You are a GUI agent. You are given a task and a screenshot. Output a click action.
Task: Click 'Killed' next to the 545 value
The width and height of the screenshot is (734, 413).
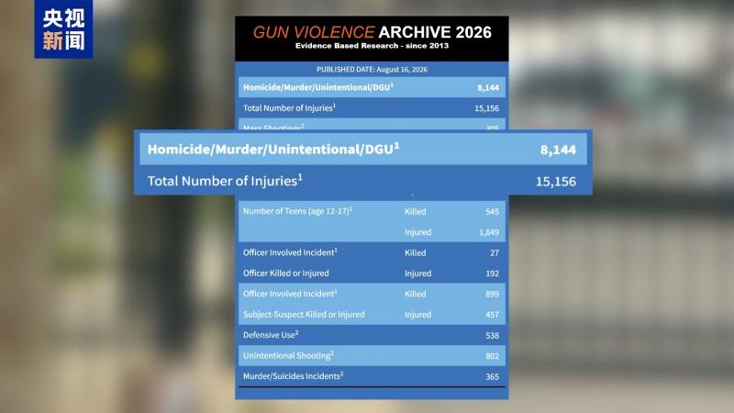click(416, 212)
